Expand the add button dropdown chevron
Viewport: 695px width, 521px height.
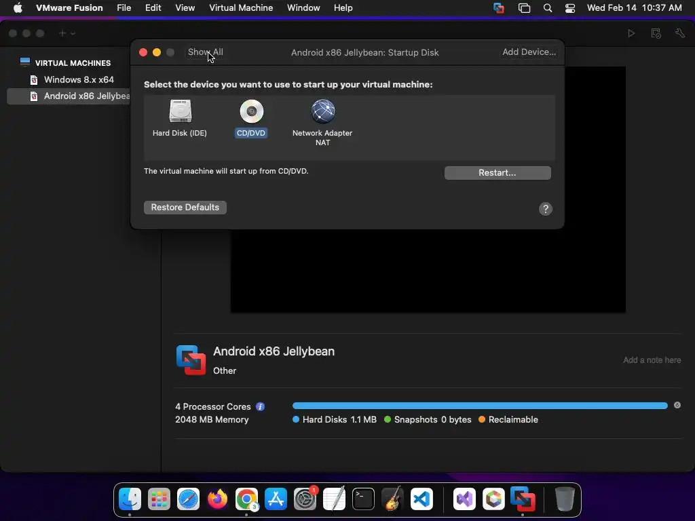(x=73, y=33)
